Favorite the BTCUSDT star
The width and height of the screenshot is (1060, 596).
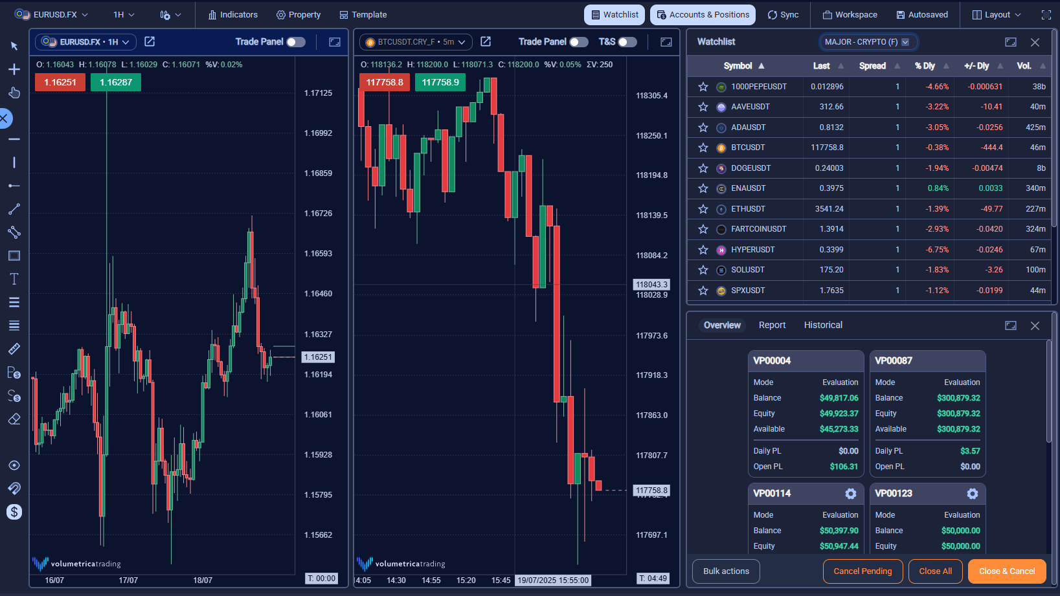[703, 148]
